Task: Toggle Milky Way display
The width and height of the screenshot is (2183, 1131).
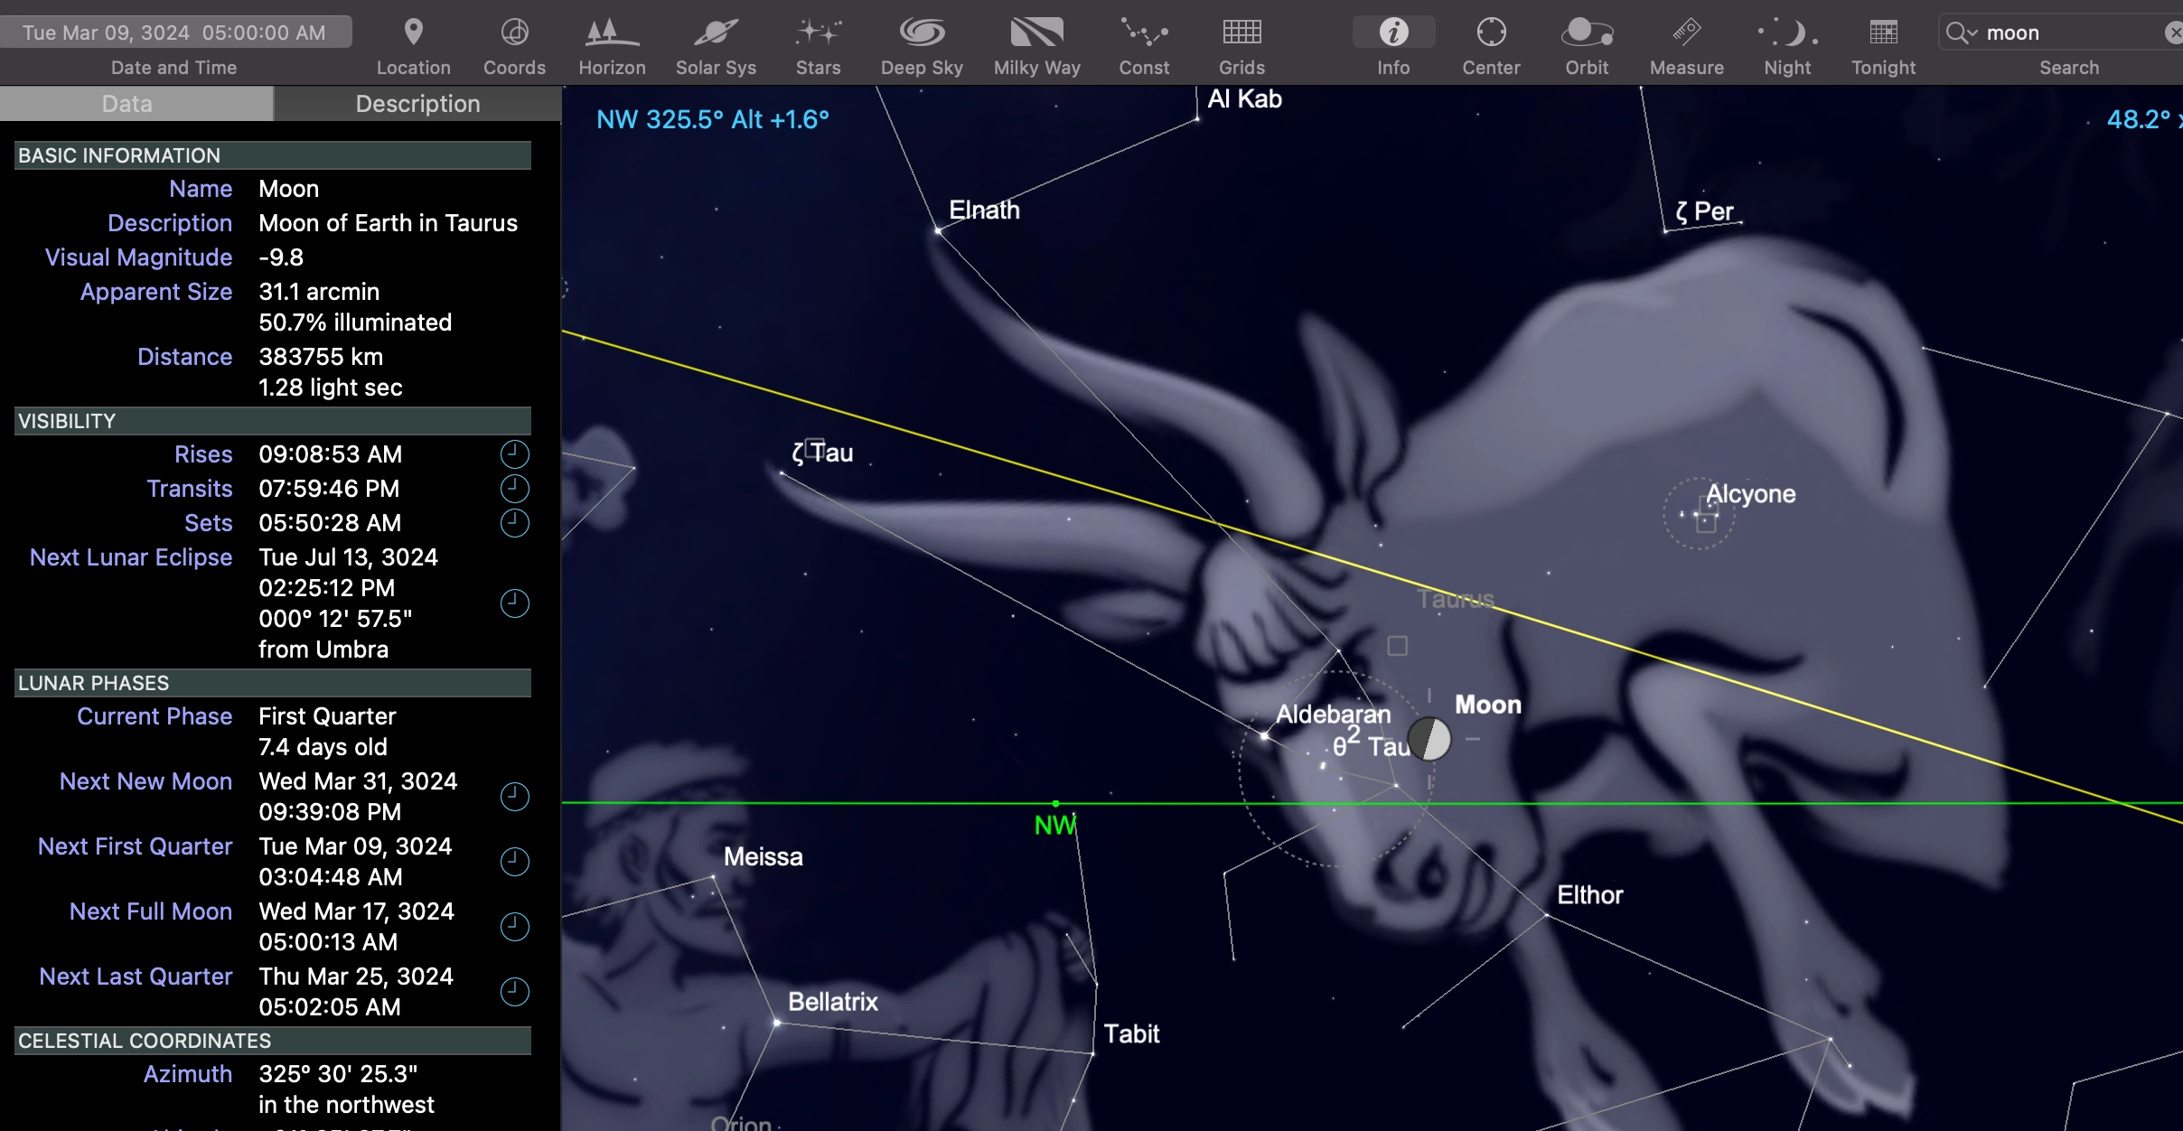Action: coord(1036,33)
